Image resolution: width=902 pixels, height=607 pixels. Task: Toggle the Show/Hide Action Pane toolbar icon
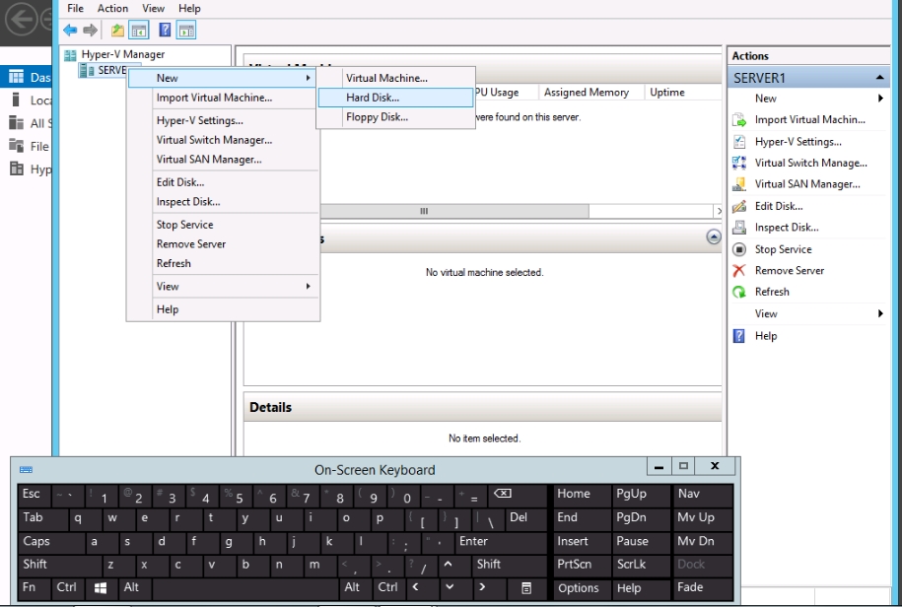[186, 30]
